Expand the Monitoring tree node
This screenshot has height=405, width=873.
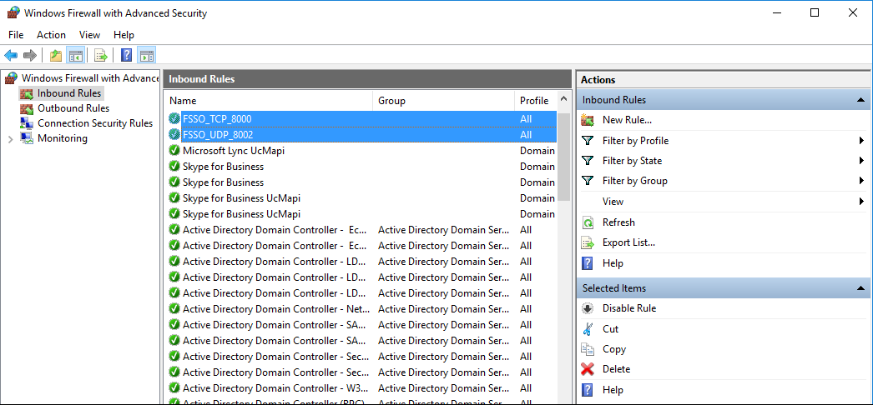click(10, 139)
